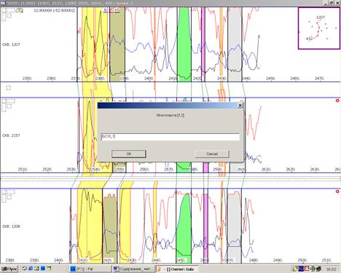Click the red system tray icon
341x273 pixels.
[x=307, y=269]
